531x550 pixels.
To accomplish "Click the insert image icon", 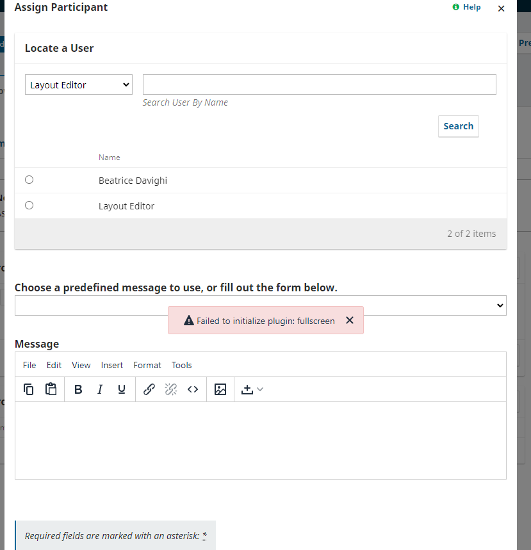I will [x=220, y=389].
